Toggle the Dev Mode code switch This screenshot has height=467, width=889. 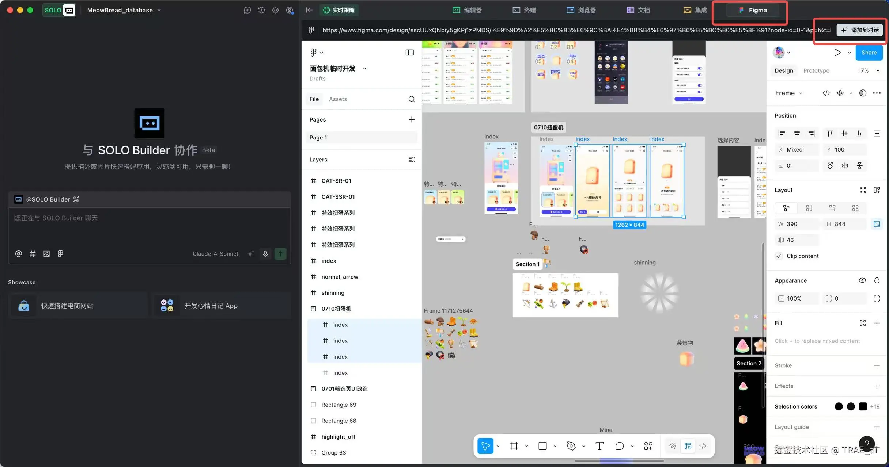pos(703,446)
